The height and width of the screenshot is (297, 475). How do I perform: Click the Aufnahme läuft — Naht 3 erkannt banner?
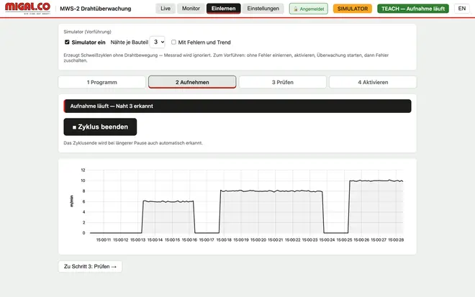[x=237, y=106]
